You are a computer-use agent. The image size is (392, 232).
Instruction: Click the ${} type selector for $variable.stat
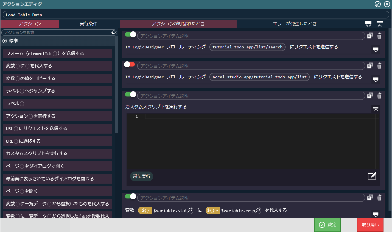point(145,210)
